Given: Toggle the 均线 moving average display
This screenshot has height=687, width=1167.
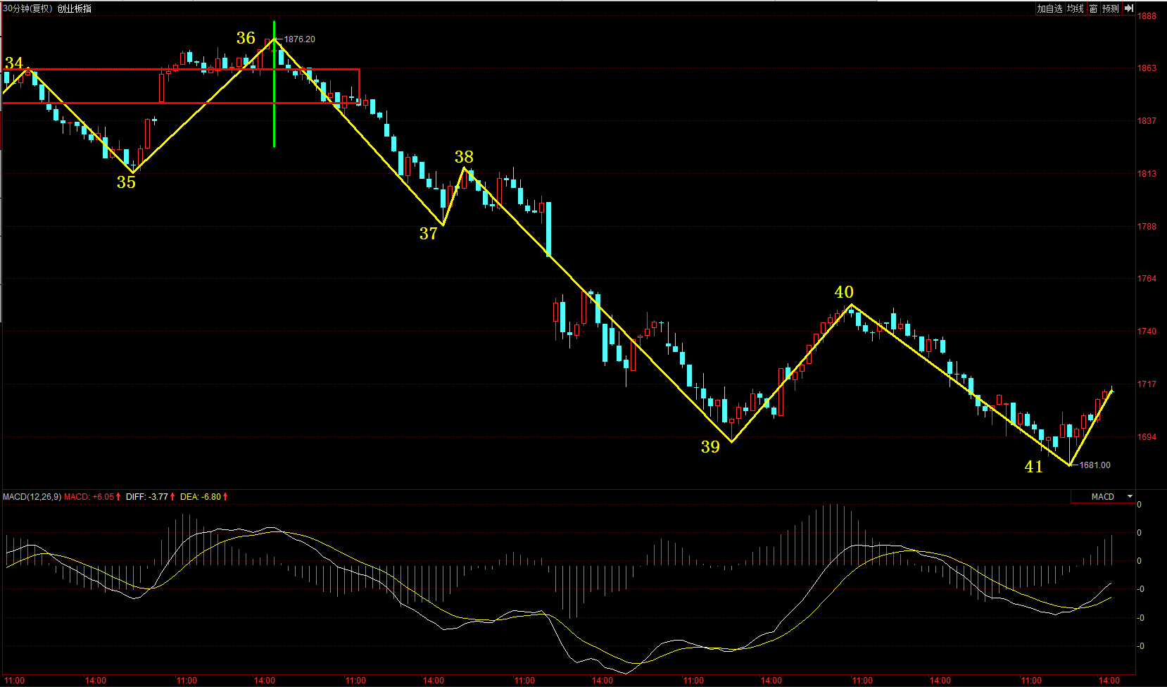Looking at the screenshot, I should pos(1075,8).
